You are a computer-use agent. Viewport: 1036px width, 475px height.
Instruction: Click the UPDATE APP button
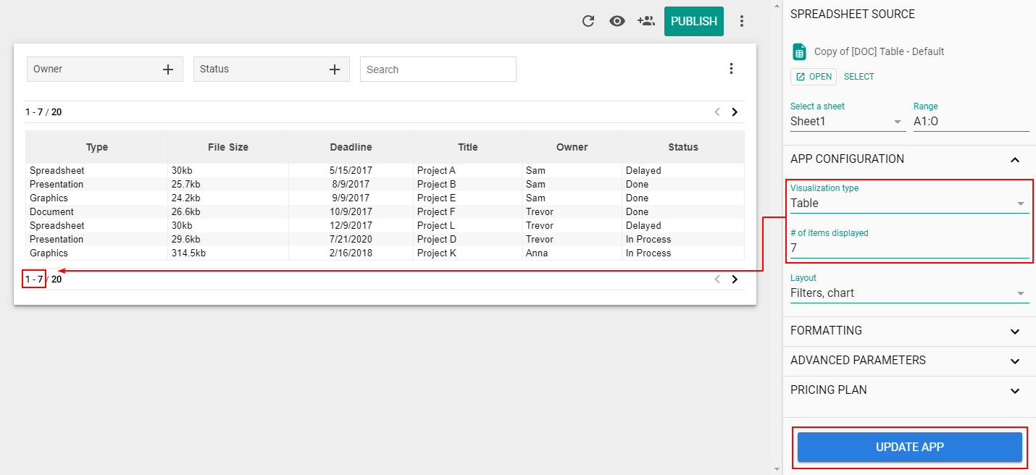click(908, 447)
